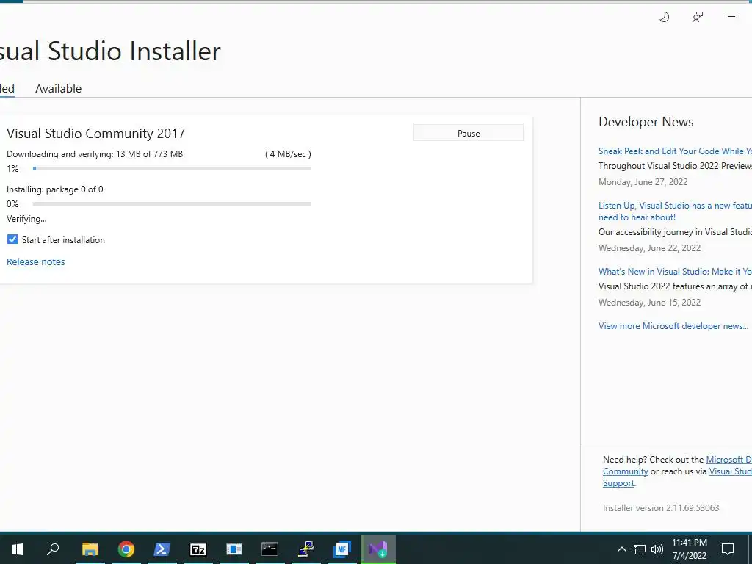Image resolution: width=752 pixels, height=564 pixels.
Task: View more Microsoft developer news link
Action: click(673, 325)
